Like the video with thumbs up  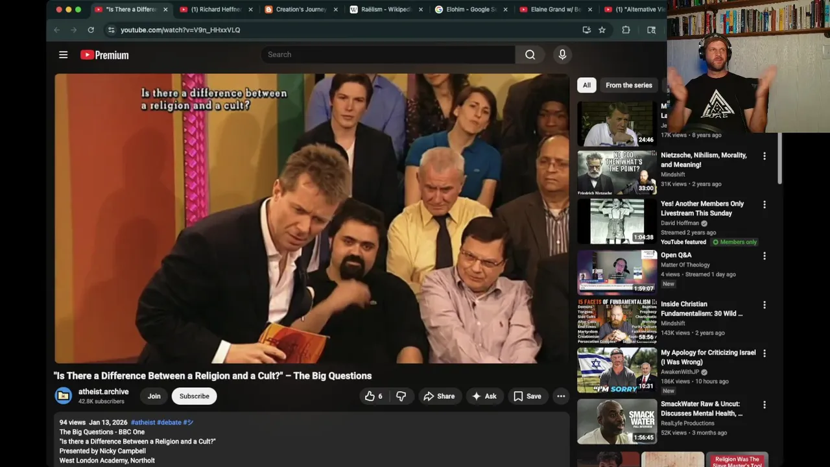[x=373, y=396]
